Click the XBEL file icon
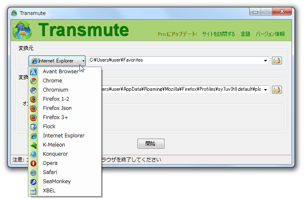The image size is (304, 199). pyautogui.click(x=33, y=191)
